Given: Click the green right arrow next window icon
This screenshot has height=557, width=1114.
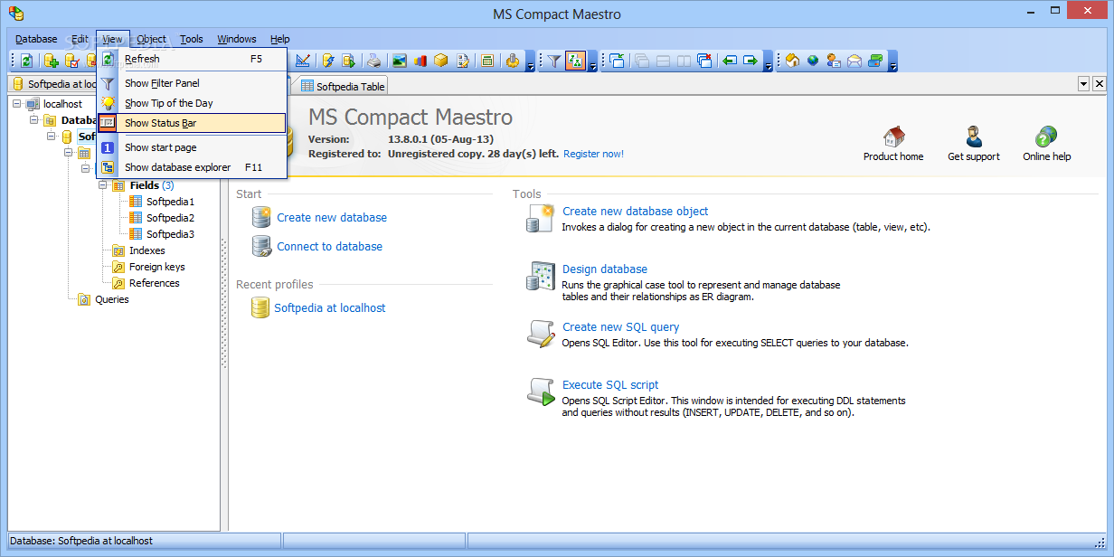Looking at the screenshot, I should click(x=751, y=61).
